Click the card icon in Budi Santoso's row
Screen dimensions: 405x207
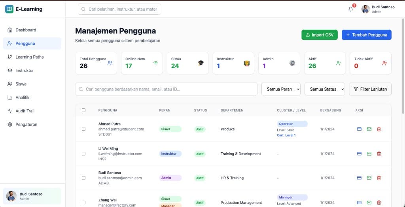click(x=359, y=178)
